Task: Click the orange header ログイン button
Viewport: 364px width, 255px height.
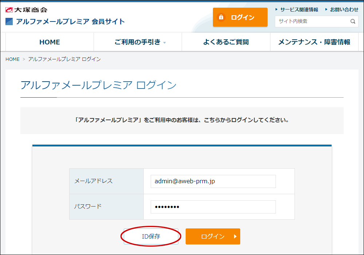Action: pyautogui.click(x=240, y=17)
